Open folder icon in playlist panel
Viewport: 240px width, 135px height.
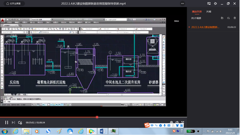pyautogui.click(x=222, y=18)
